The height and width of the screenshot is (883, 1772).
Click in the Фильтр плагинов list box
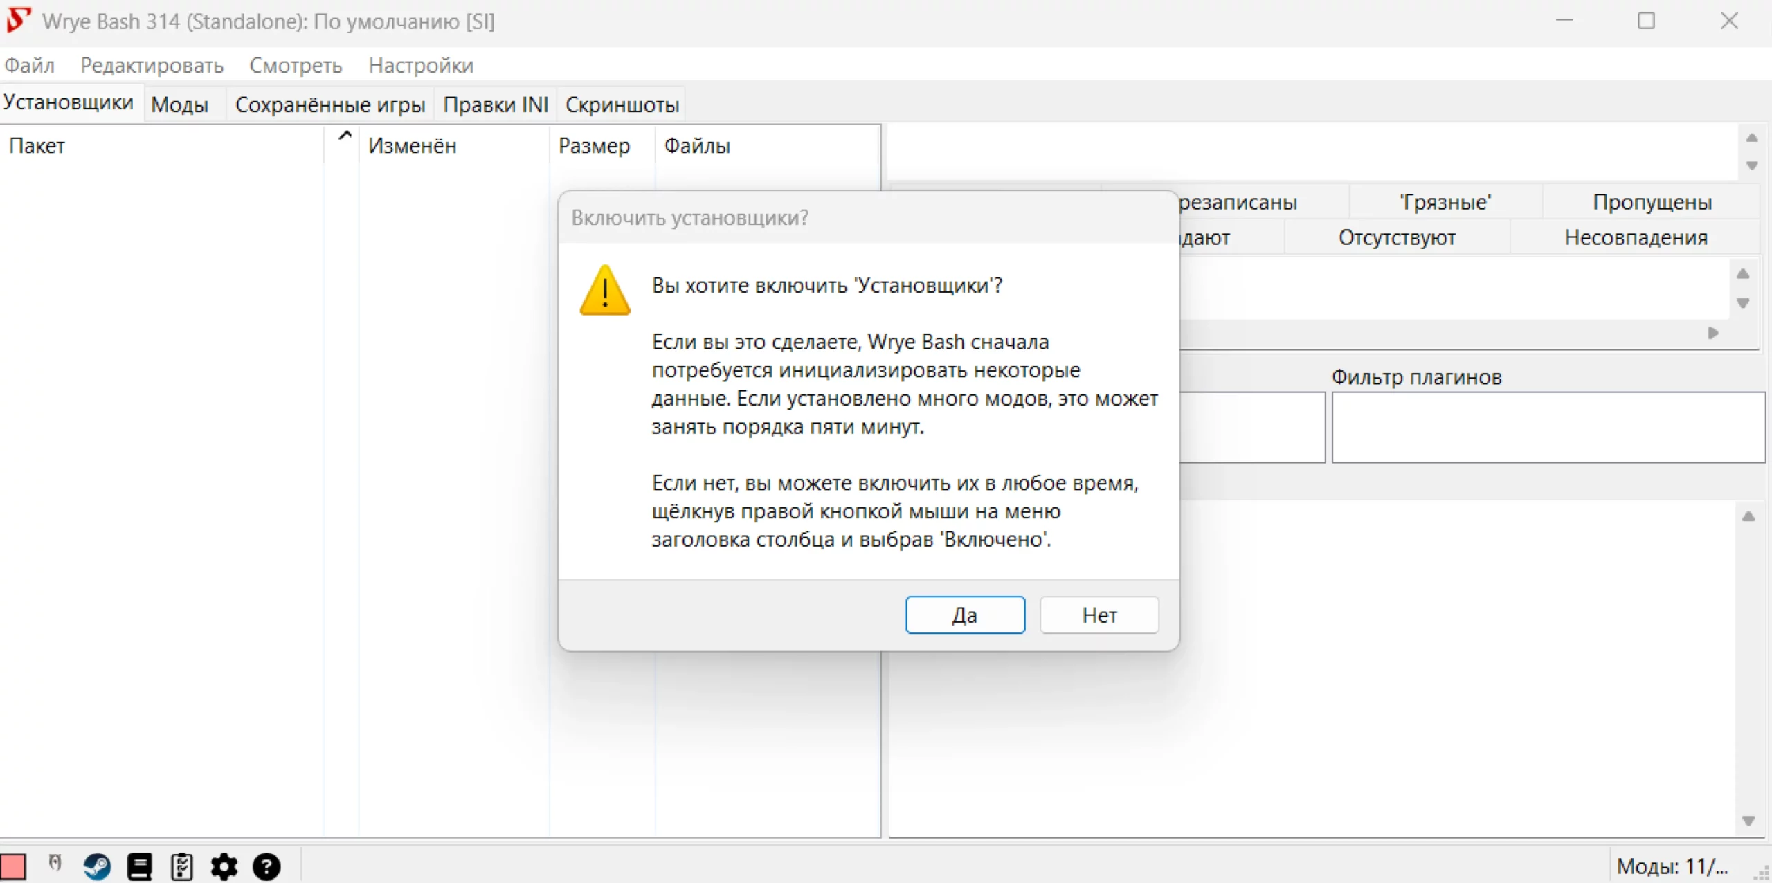click(x=1548, y=427)
